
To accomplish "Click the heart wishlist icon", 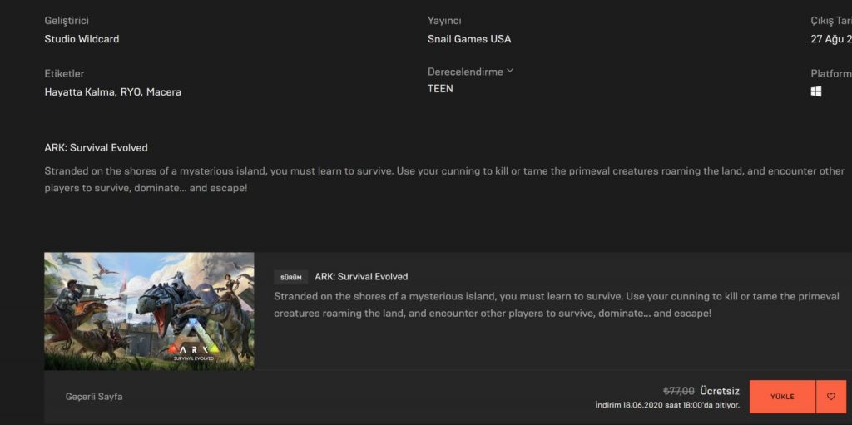I will (831, 397).
